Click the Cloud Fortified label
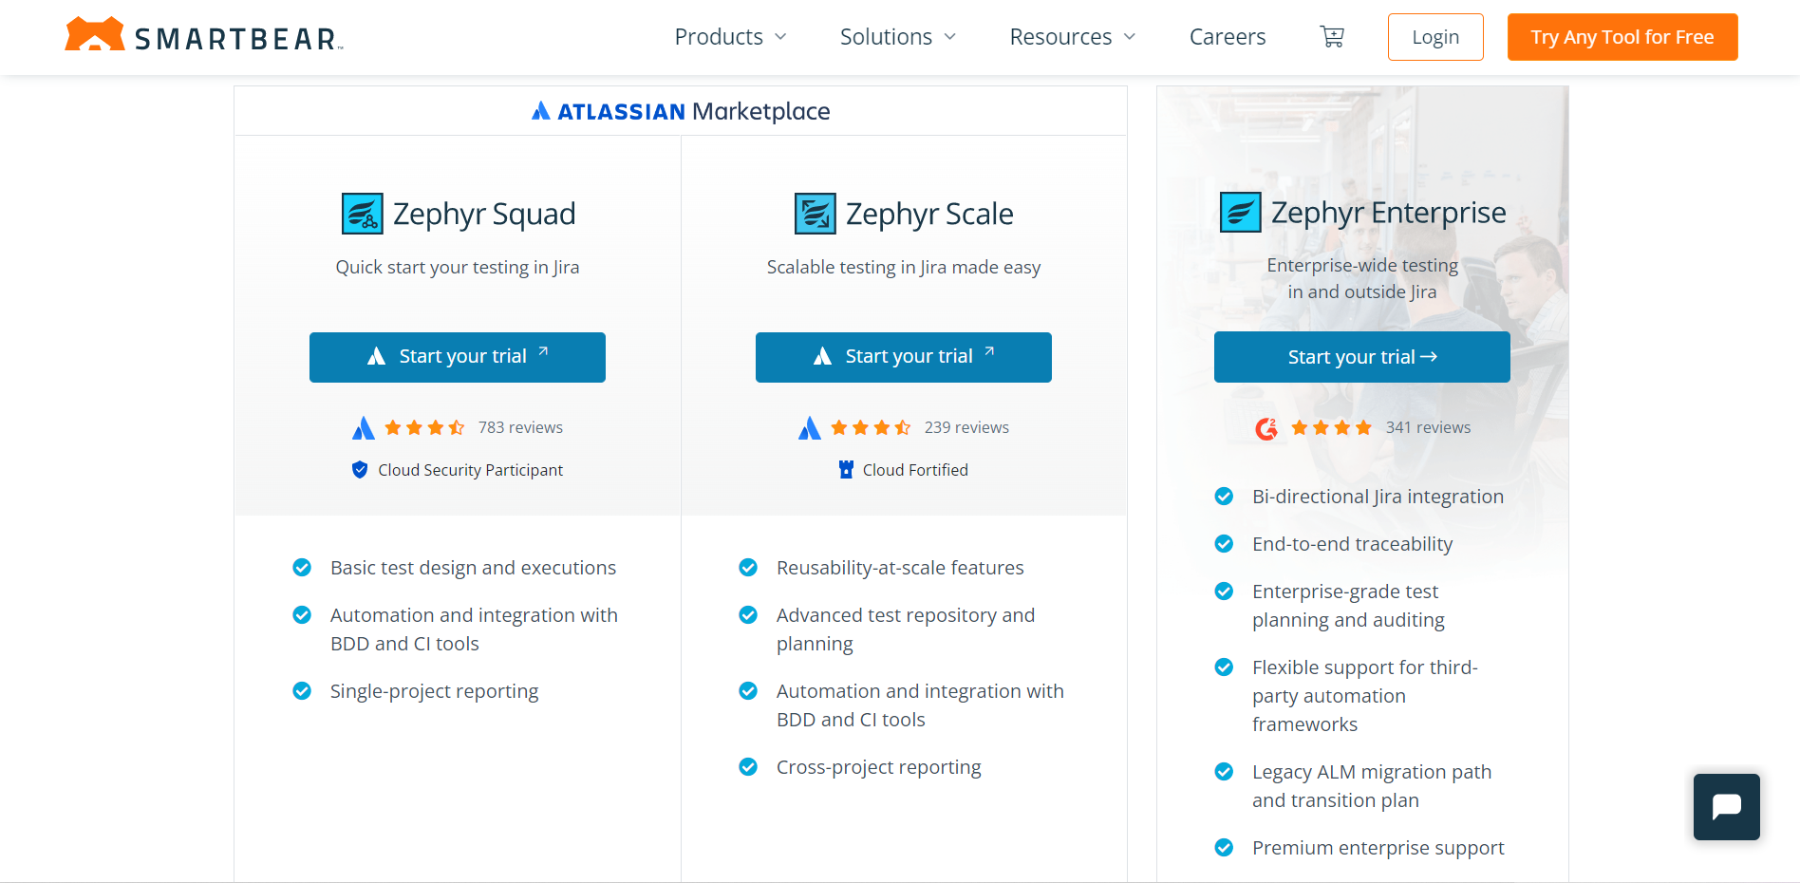This screenshot has width=1800, height=883. click(x=915, y=470)
